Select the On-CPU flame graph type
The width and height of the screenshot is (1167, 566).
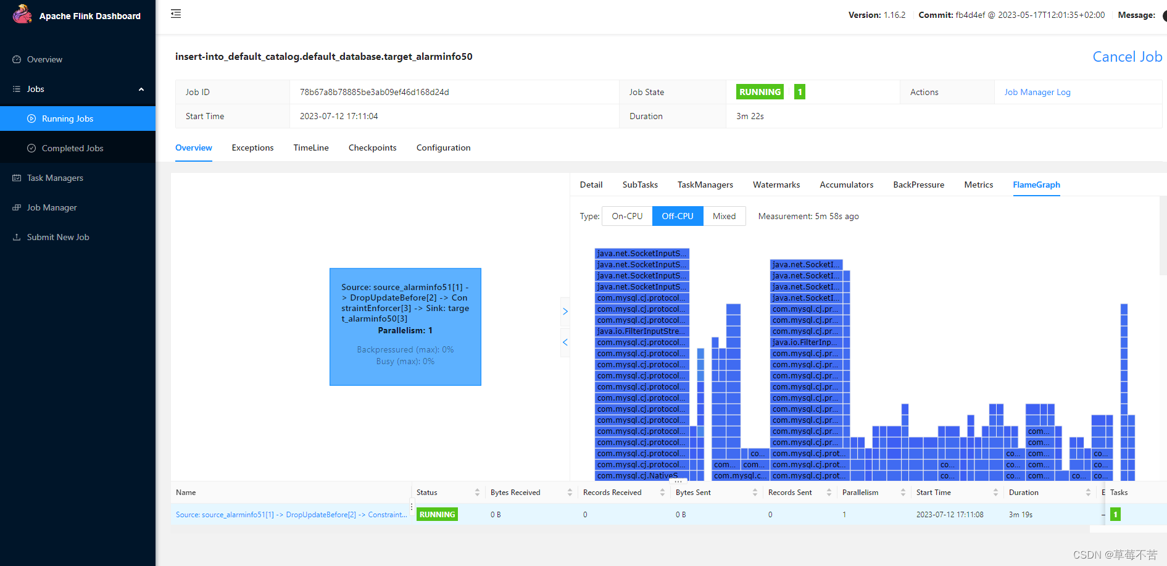pos(627,216)
